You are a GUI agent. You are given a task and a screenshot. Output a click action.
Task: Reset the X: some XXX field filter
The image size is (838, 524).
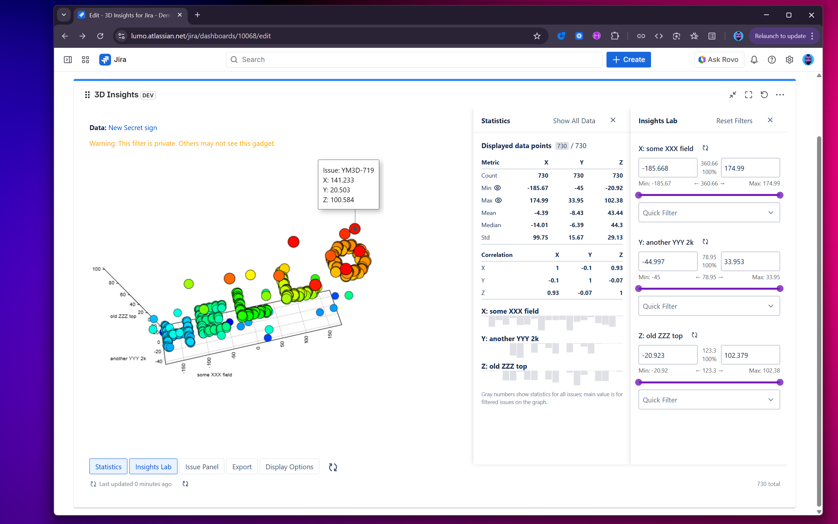(705, 148)
